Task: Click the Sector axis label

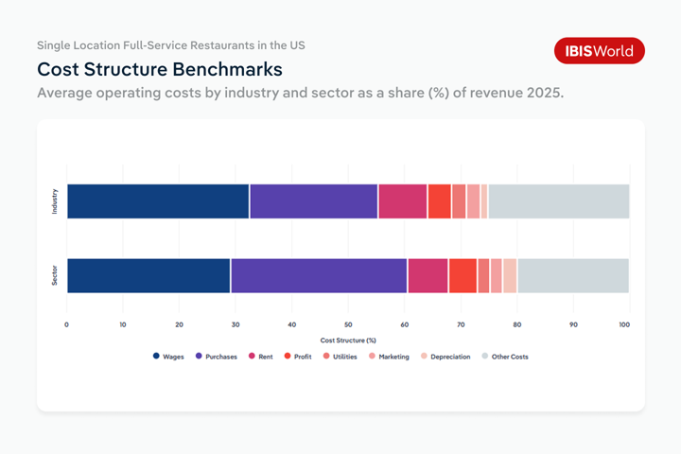Action: pos(55,275)
